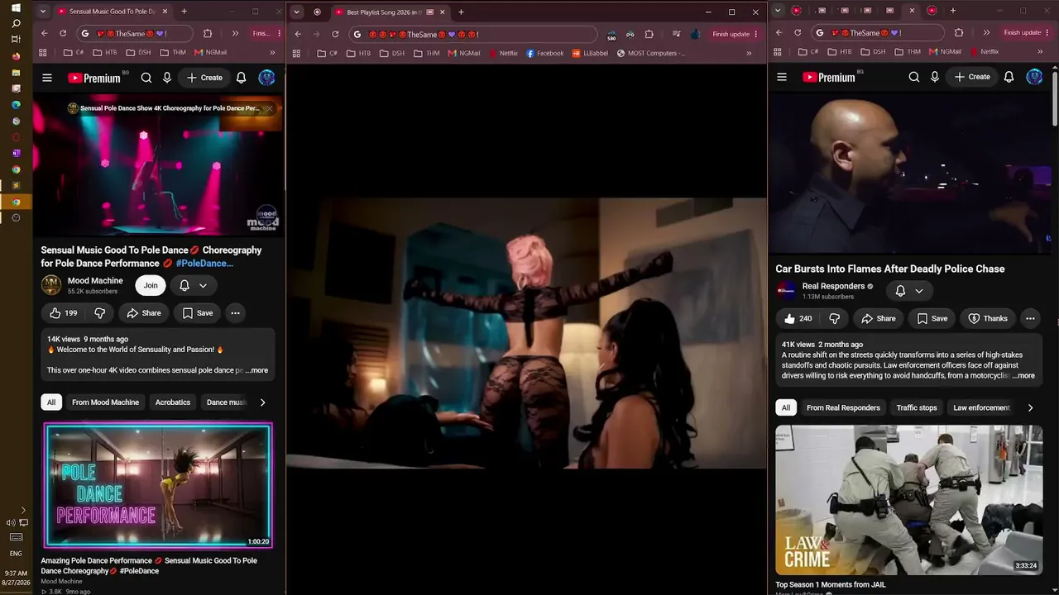Click the YouTube search icon in the right window
Viewport: 1059px width, 595px height.
tap(914, 77)
